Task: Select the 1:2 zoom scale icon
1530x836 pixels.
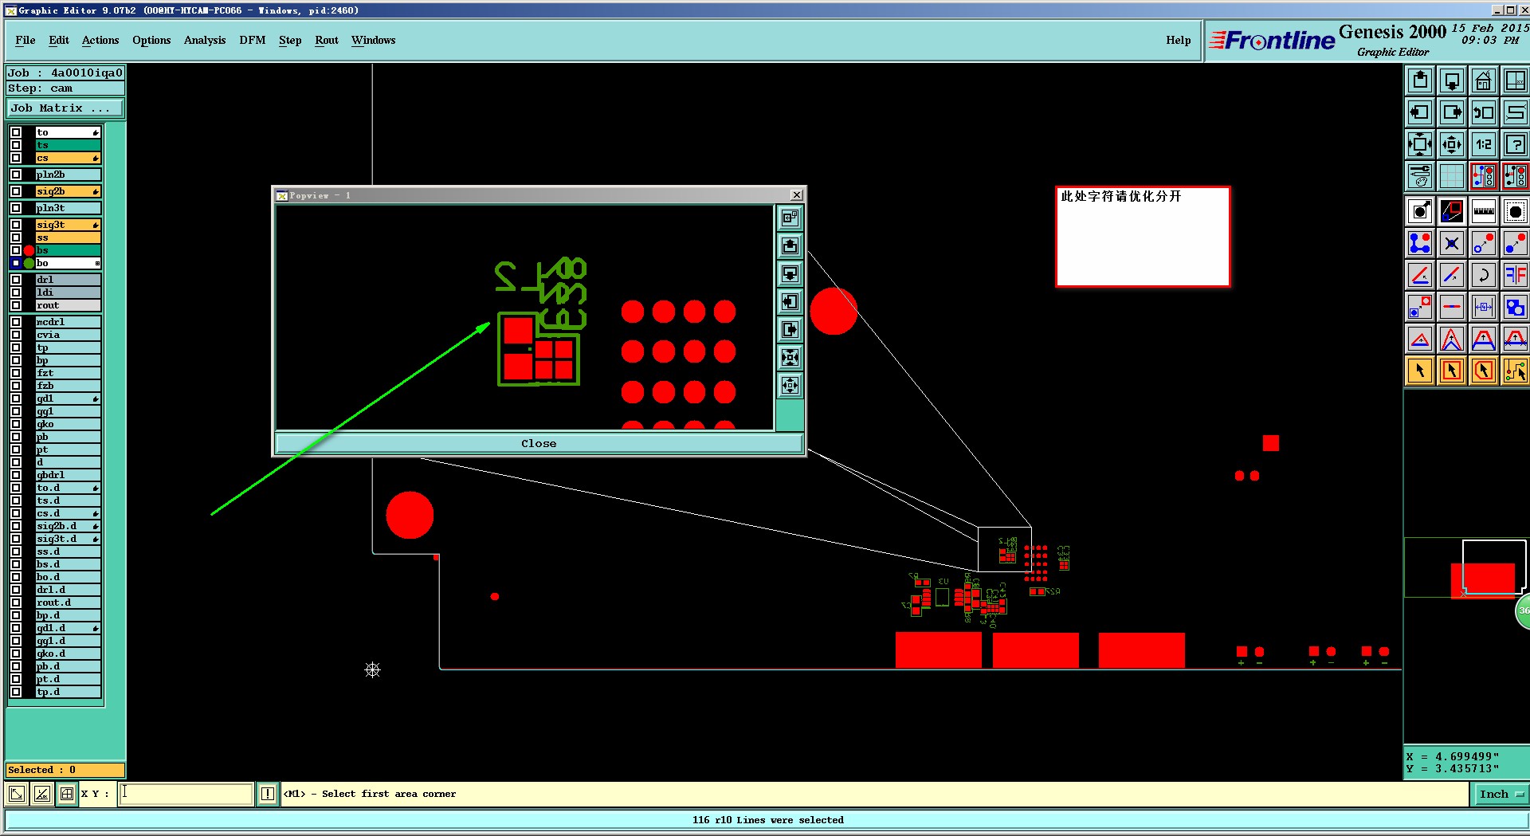Action: pos(1483,144)
